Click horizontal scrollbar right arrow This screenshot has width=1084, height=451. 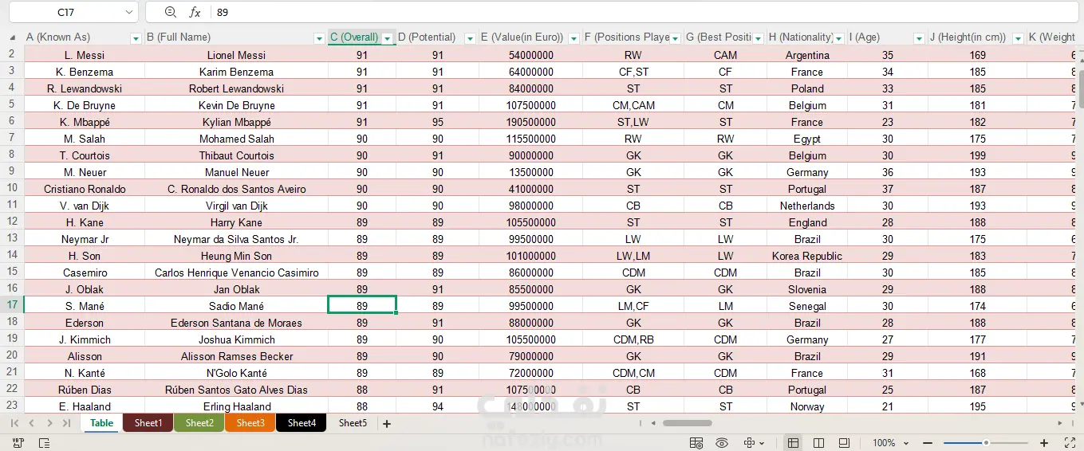1060,423
